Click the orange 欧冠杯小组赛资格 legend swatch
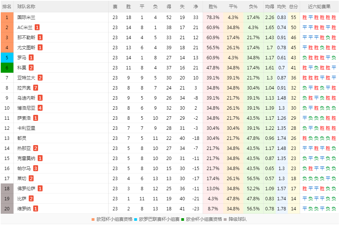 pyautogui.click(x=94, y=219)
